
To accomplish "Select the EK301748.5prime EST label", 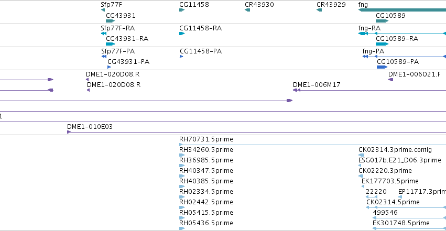I will tap(401, 223).
